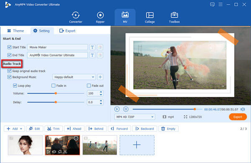This screenshot has width=251, height=163.
Task: Click the Trim button in toolbar
Action: coord(54,129)
